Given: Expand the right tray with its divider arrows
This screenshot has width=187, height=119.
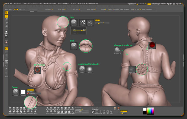Looking at the screenshot, I should click(184, 61).
